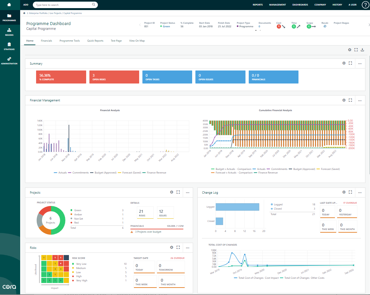The image size is (370, 295).
Task: Toggle Commitments series in Financial Analysis legend
Action: point(78,173)
